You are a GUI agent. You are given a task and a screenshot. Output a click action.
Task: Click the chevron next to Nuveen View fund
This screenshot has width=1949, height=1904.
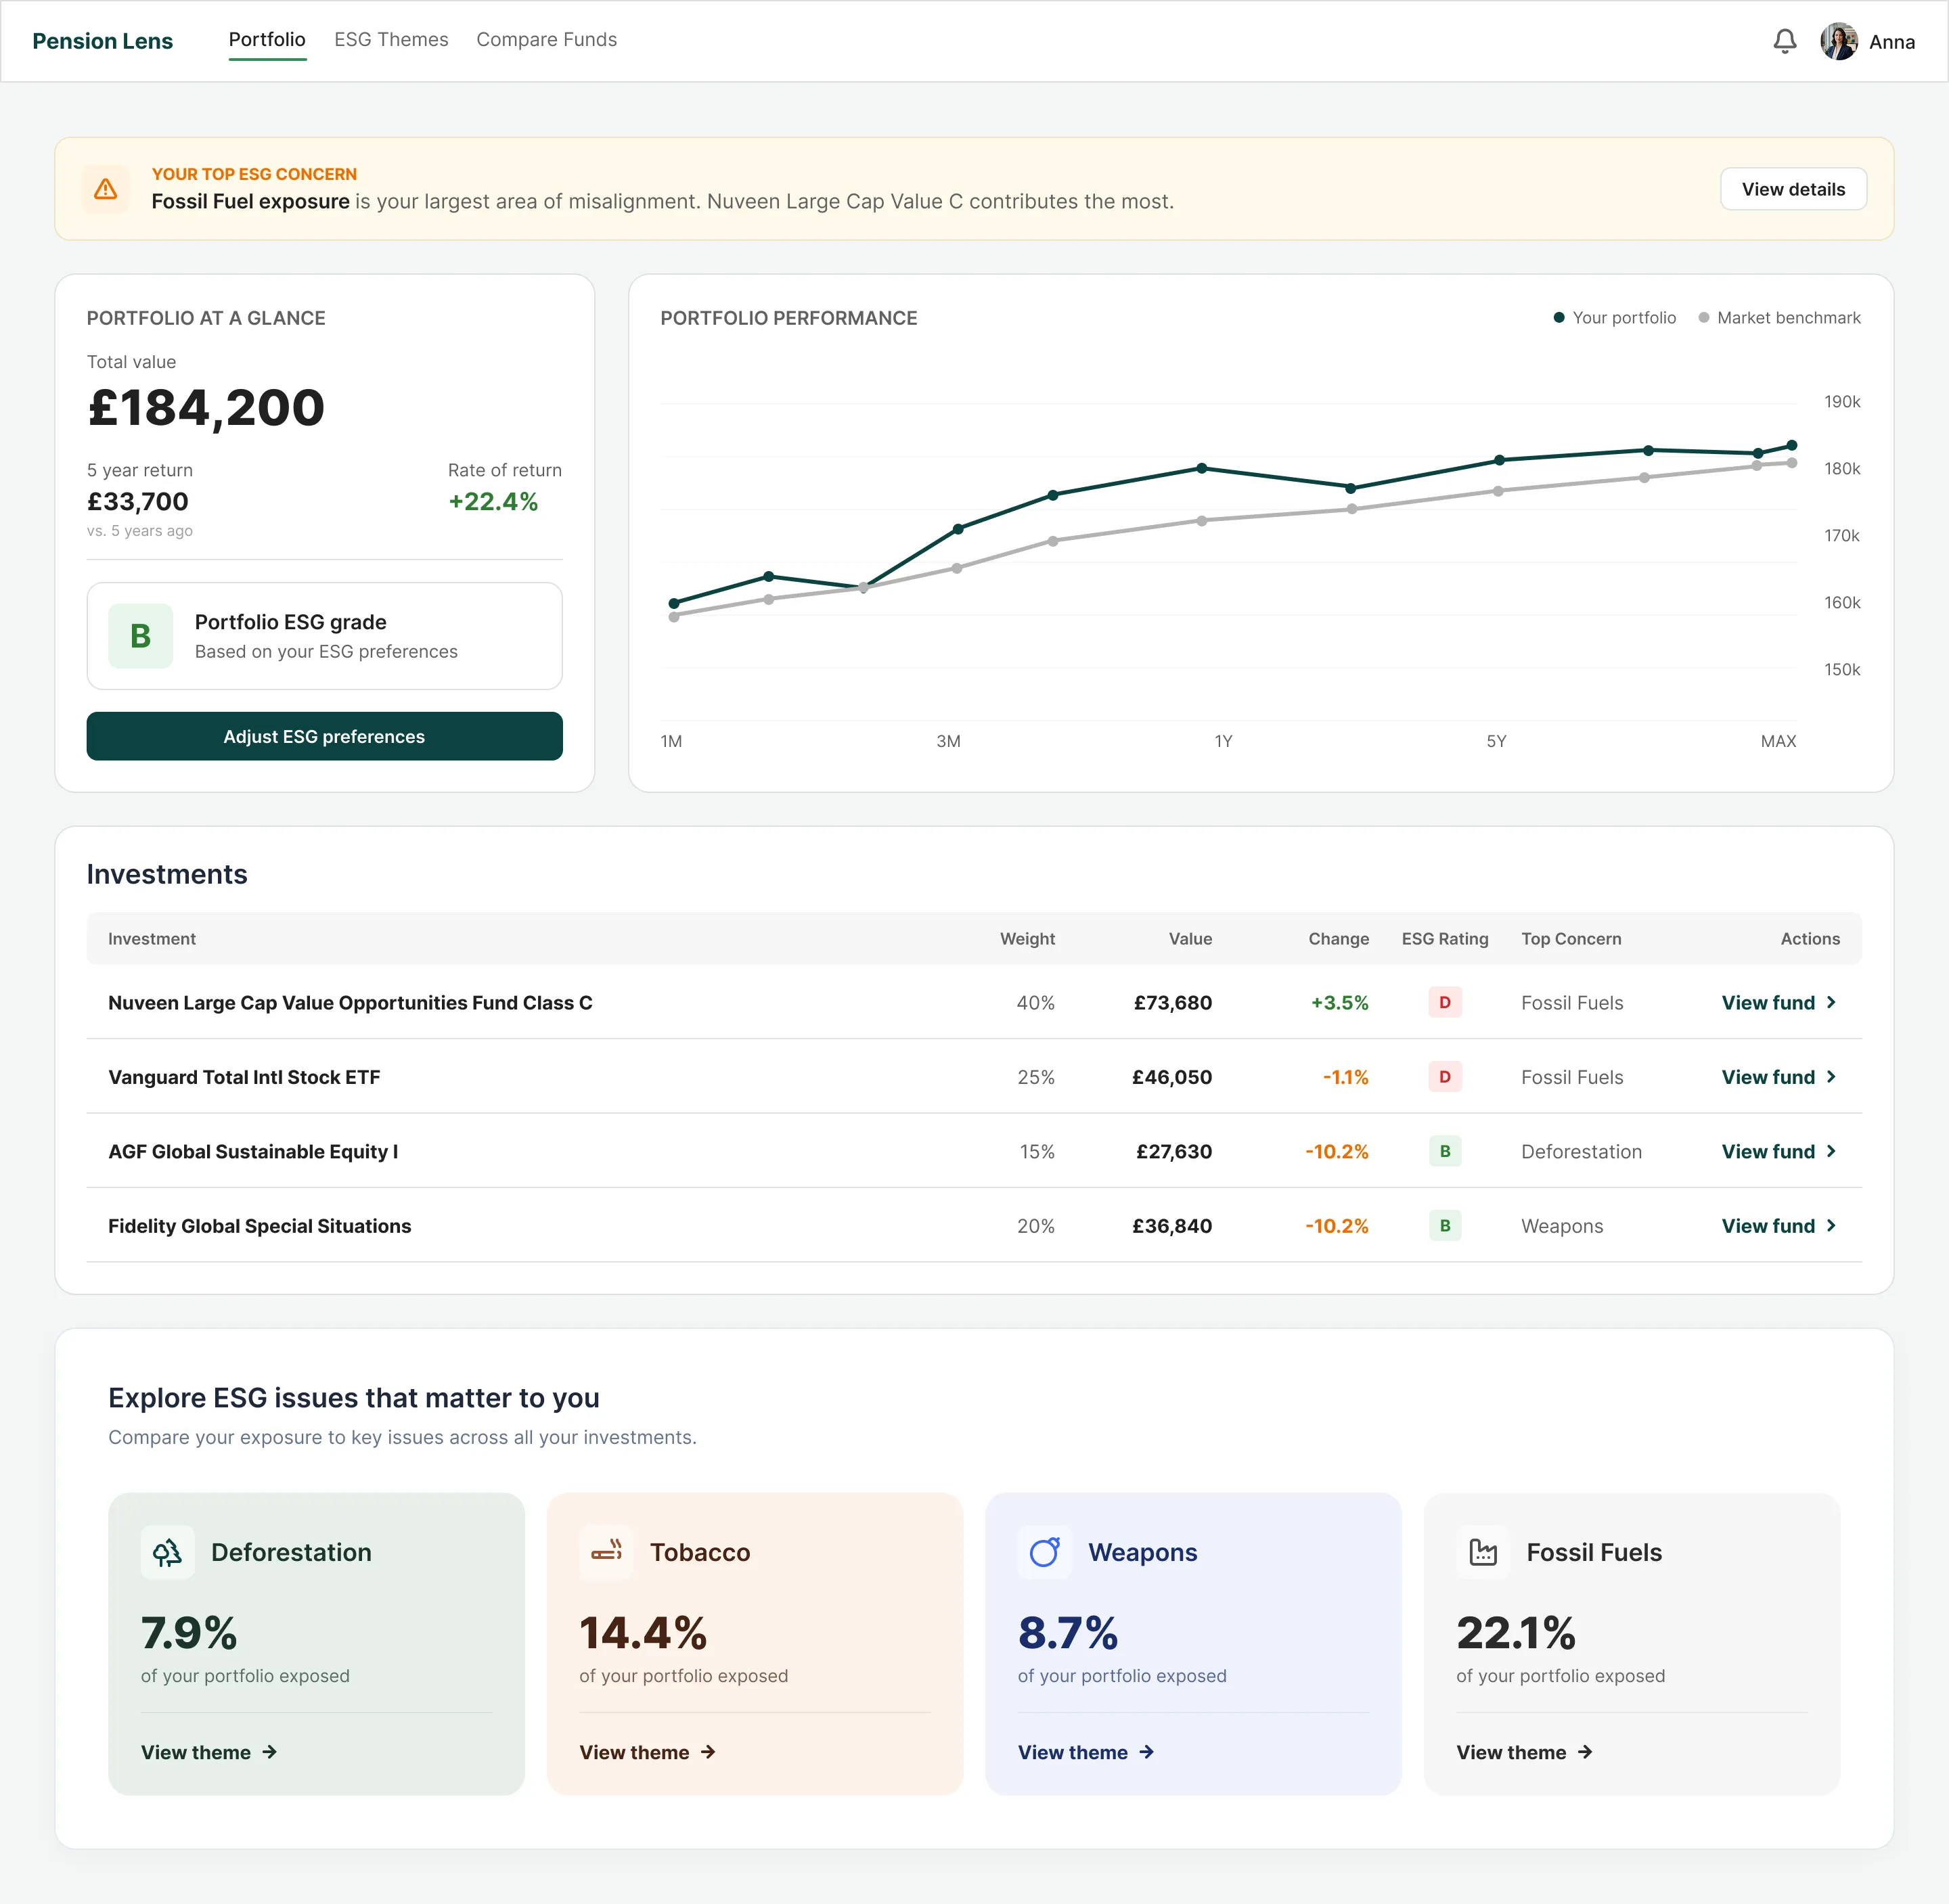[x=1831, y=1002]
